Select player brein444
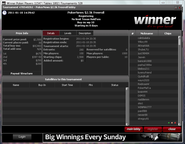Viewport: 185px width, 144px height. (154, 92)
